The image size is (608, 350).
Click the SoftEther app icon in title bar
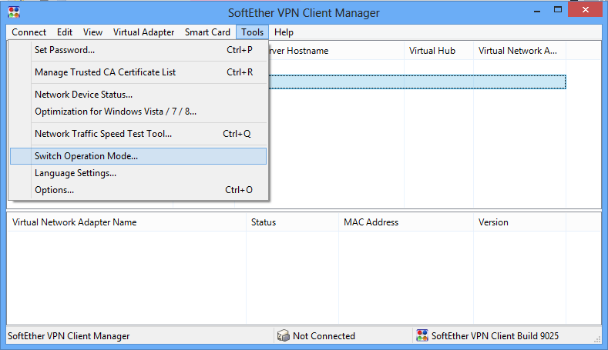click(13, 12)
